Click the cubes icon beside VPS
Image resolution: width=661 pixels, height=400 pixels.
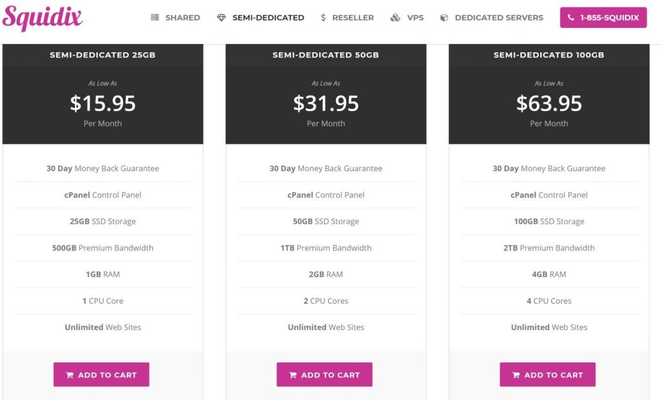(x=395, y=17)
